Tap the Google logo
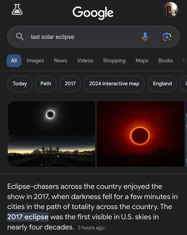187x235 pixels. point(93,12)
